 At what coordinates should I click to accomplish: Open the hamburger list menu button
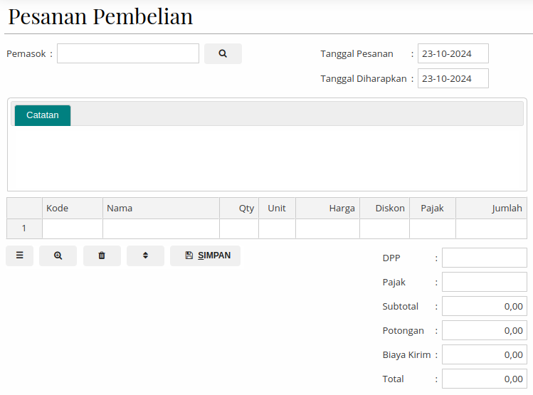[20, 256]
